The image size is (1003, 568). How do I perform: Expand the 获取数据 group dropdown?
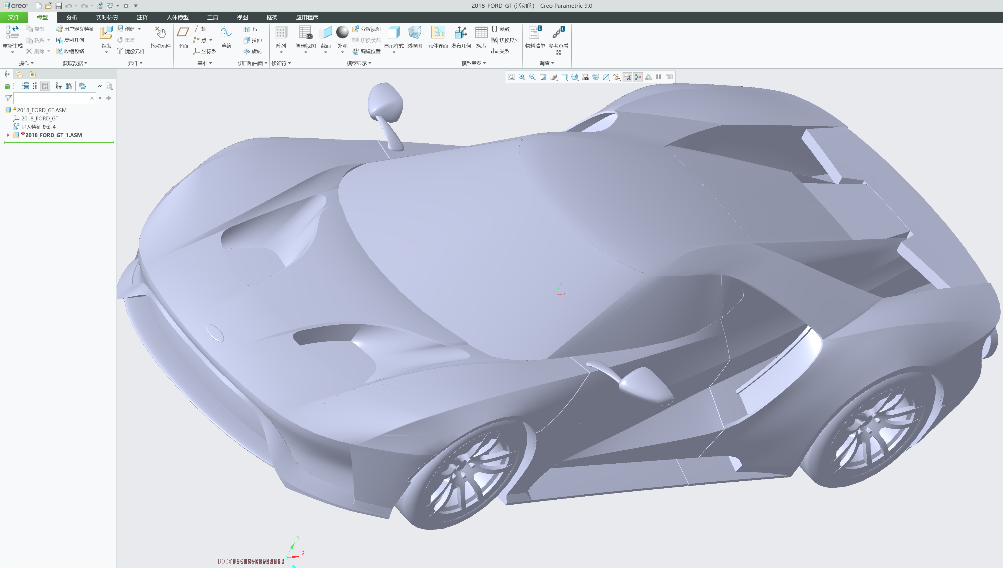pos(75,63)
